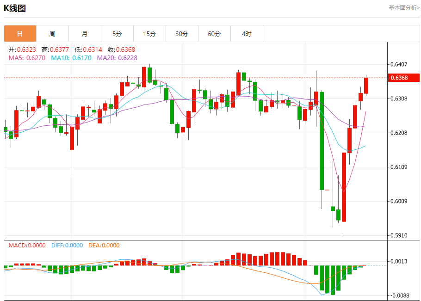The width and height of the screenshot is (421, 301).
Task: Switch to the 周 weekly tab
Action: pos(52,34)
